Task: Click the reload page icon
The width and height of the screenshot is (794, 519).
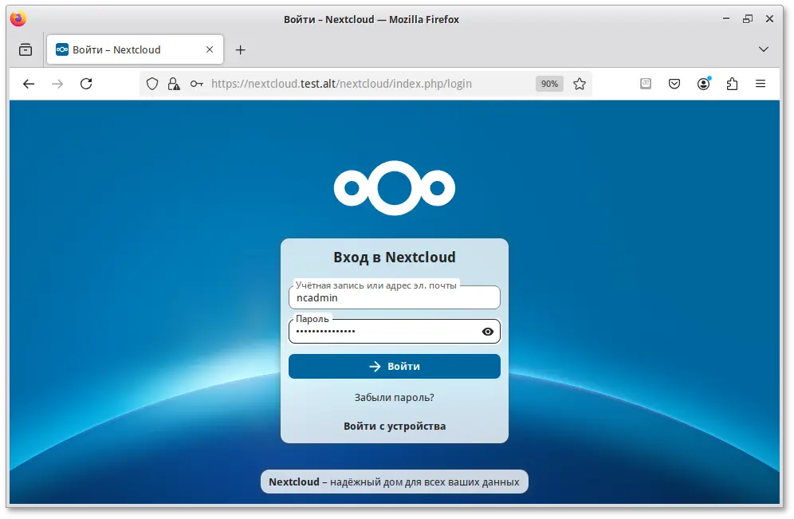Action: (x=87, y=83)
